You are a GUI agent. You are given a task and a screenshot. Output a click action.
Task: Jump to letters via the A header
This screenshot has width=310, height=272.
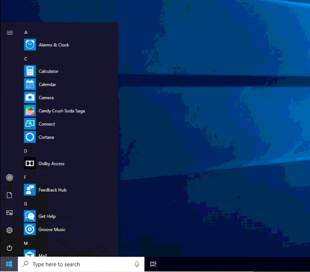26,32
